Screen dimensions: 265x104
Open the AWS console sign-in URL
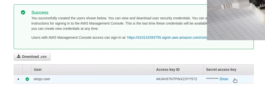click(167, 37)
